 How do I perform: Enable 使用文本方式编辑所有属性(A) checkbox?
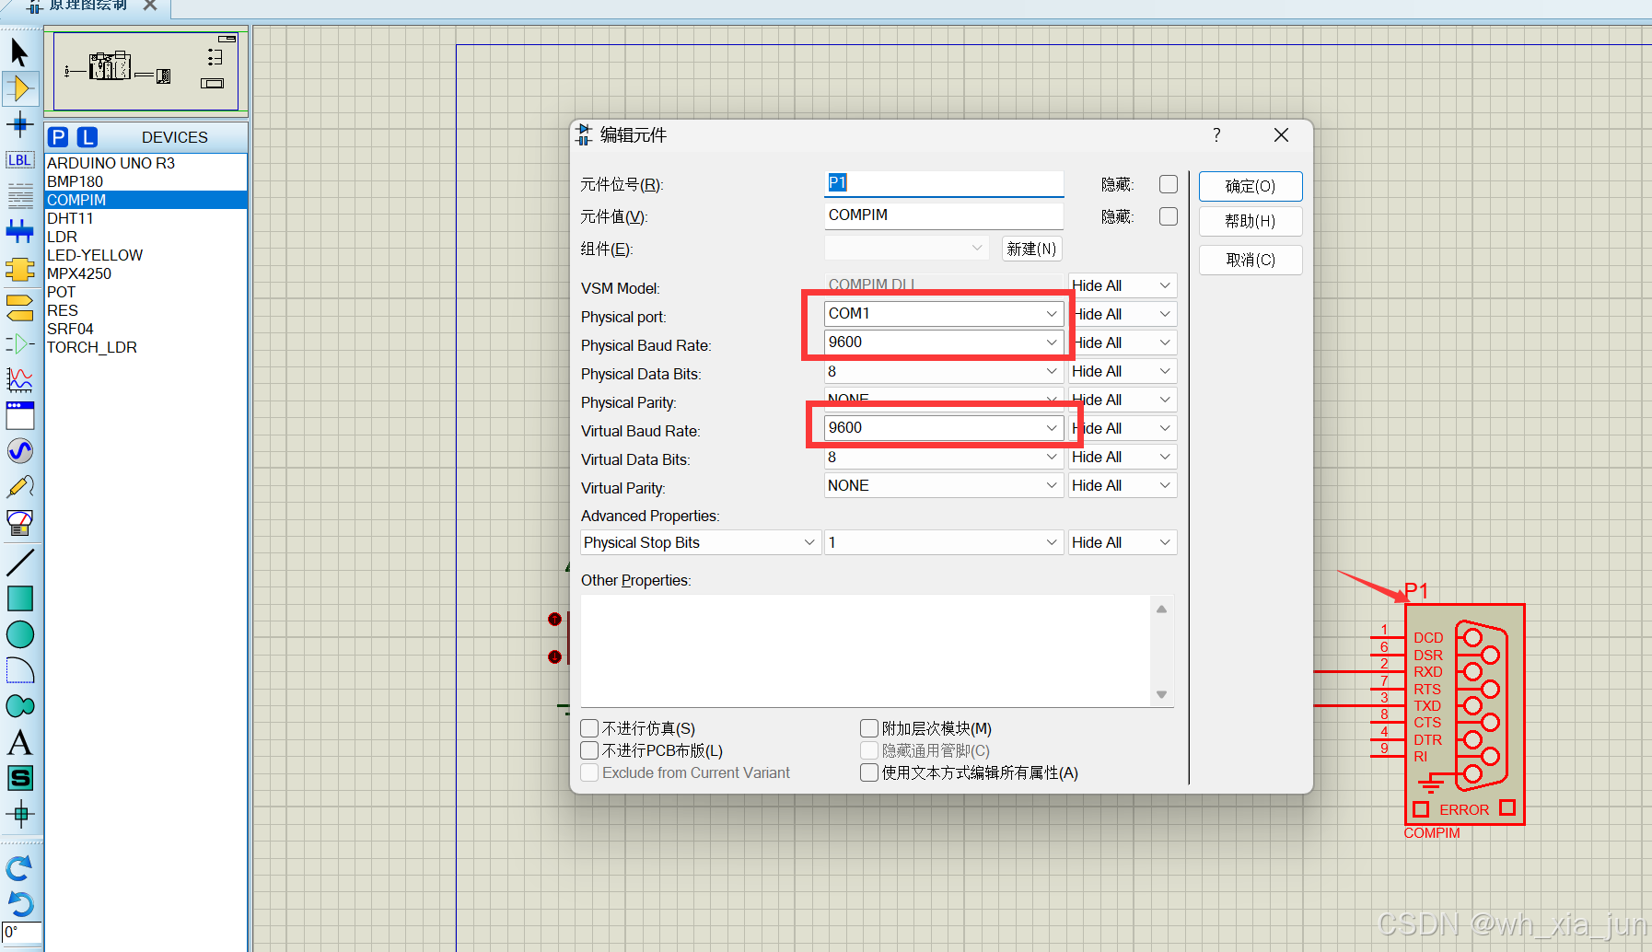click(x=869, y=772)
